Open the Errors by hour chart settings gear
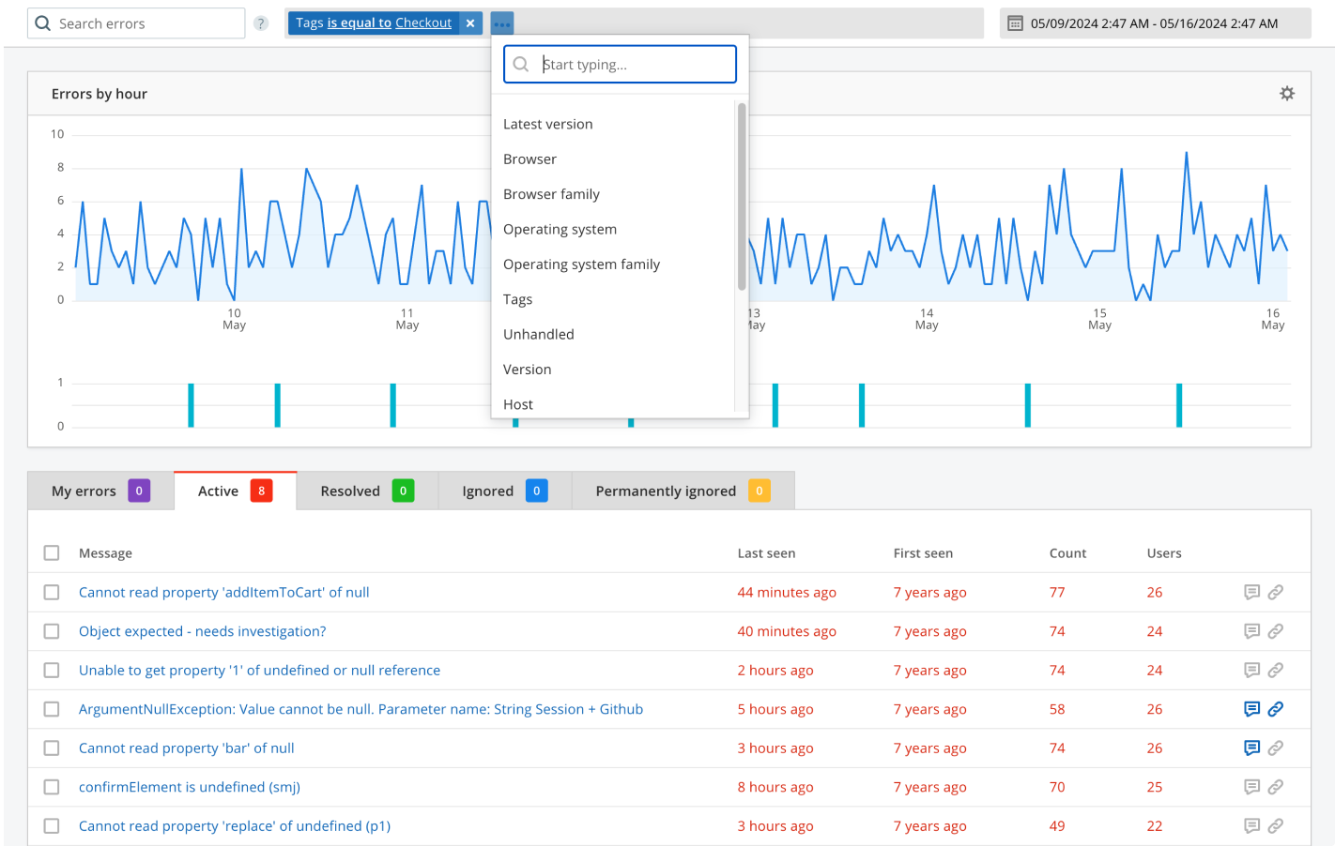The image size is (1335, 846). pyautogui.click(x=1287, y=93)
